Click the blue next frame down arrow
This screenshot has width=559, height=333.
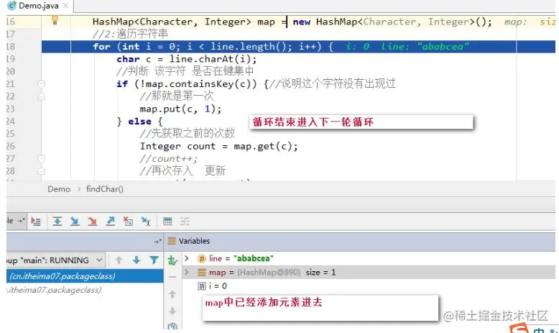pyautogui.click(x=137, y=260)
